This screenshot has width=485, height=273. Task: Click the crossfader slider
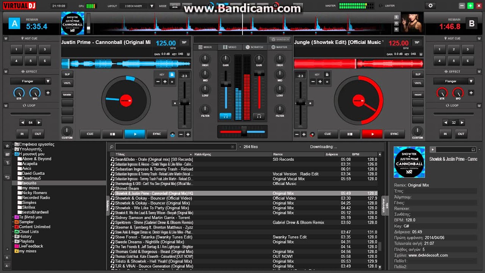click(242, 132)
